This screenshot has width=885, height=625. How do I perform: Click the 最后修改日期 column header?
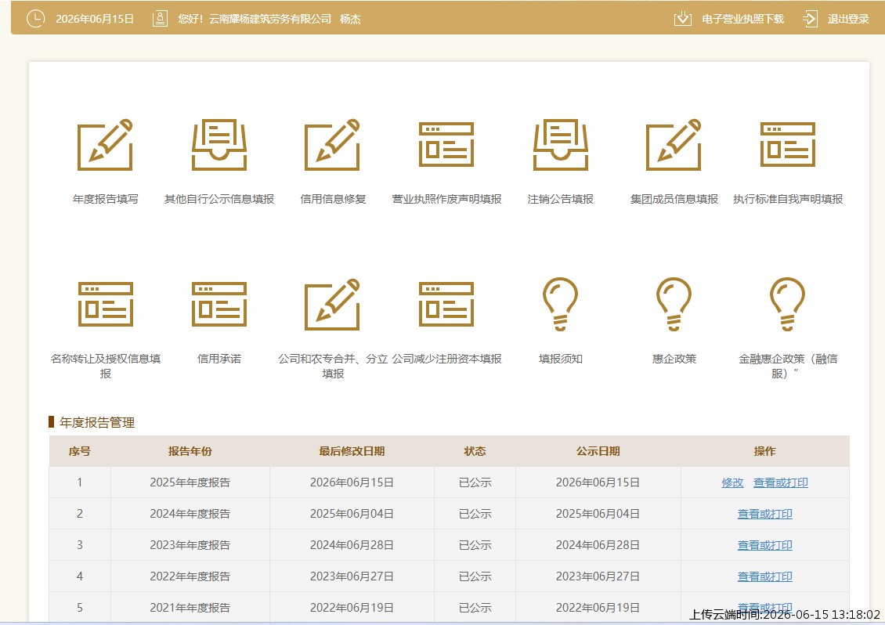[352, 451]
